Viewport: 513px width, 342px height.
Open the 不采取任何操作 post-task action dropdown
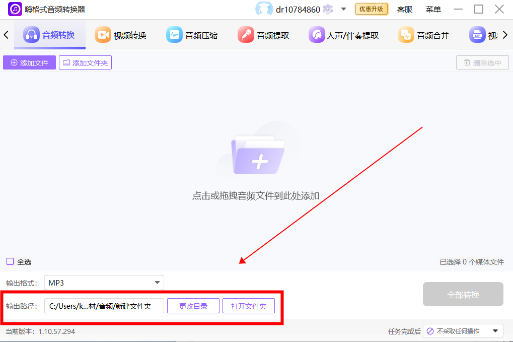[463, 331]
